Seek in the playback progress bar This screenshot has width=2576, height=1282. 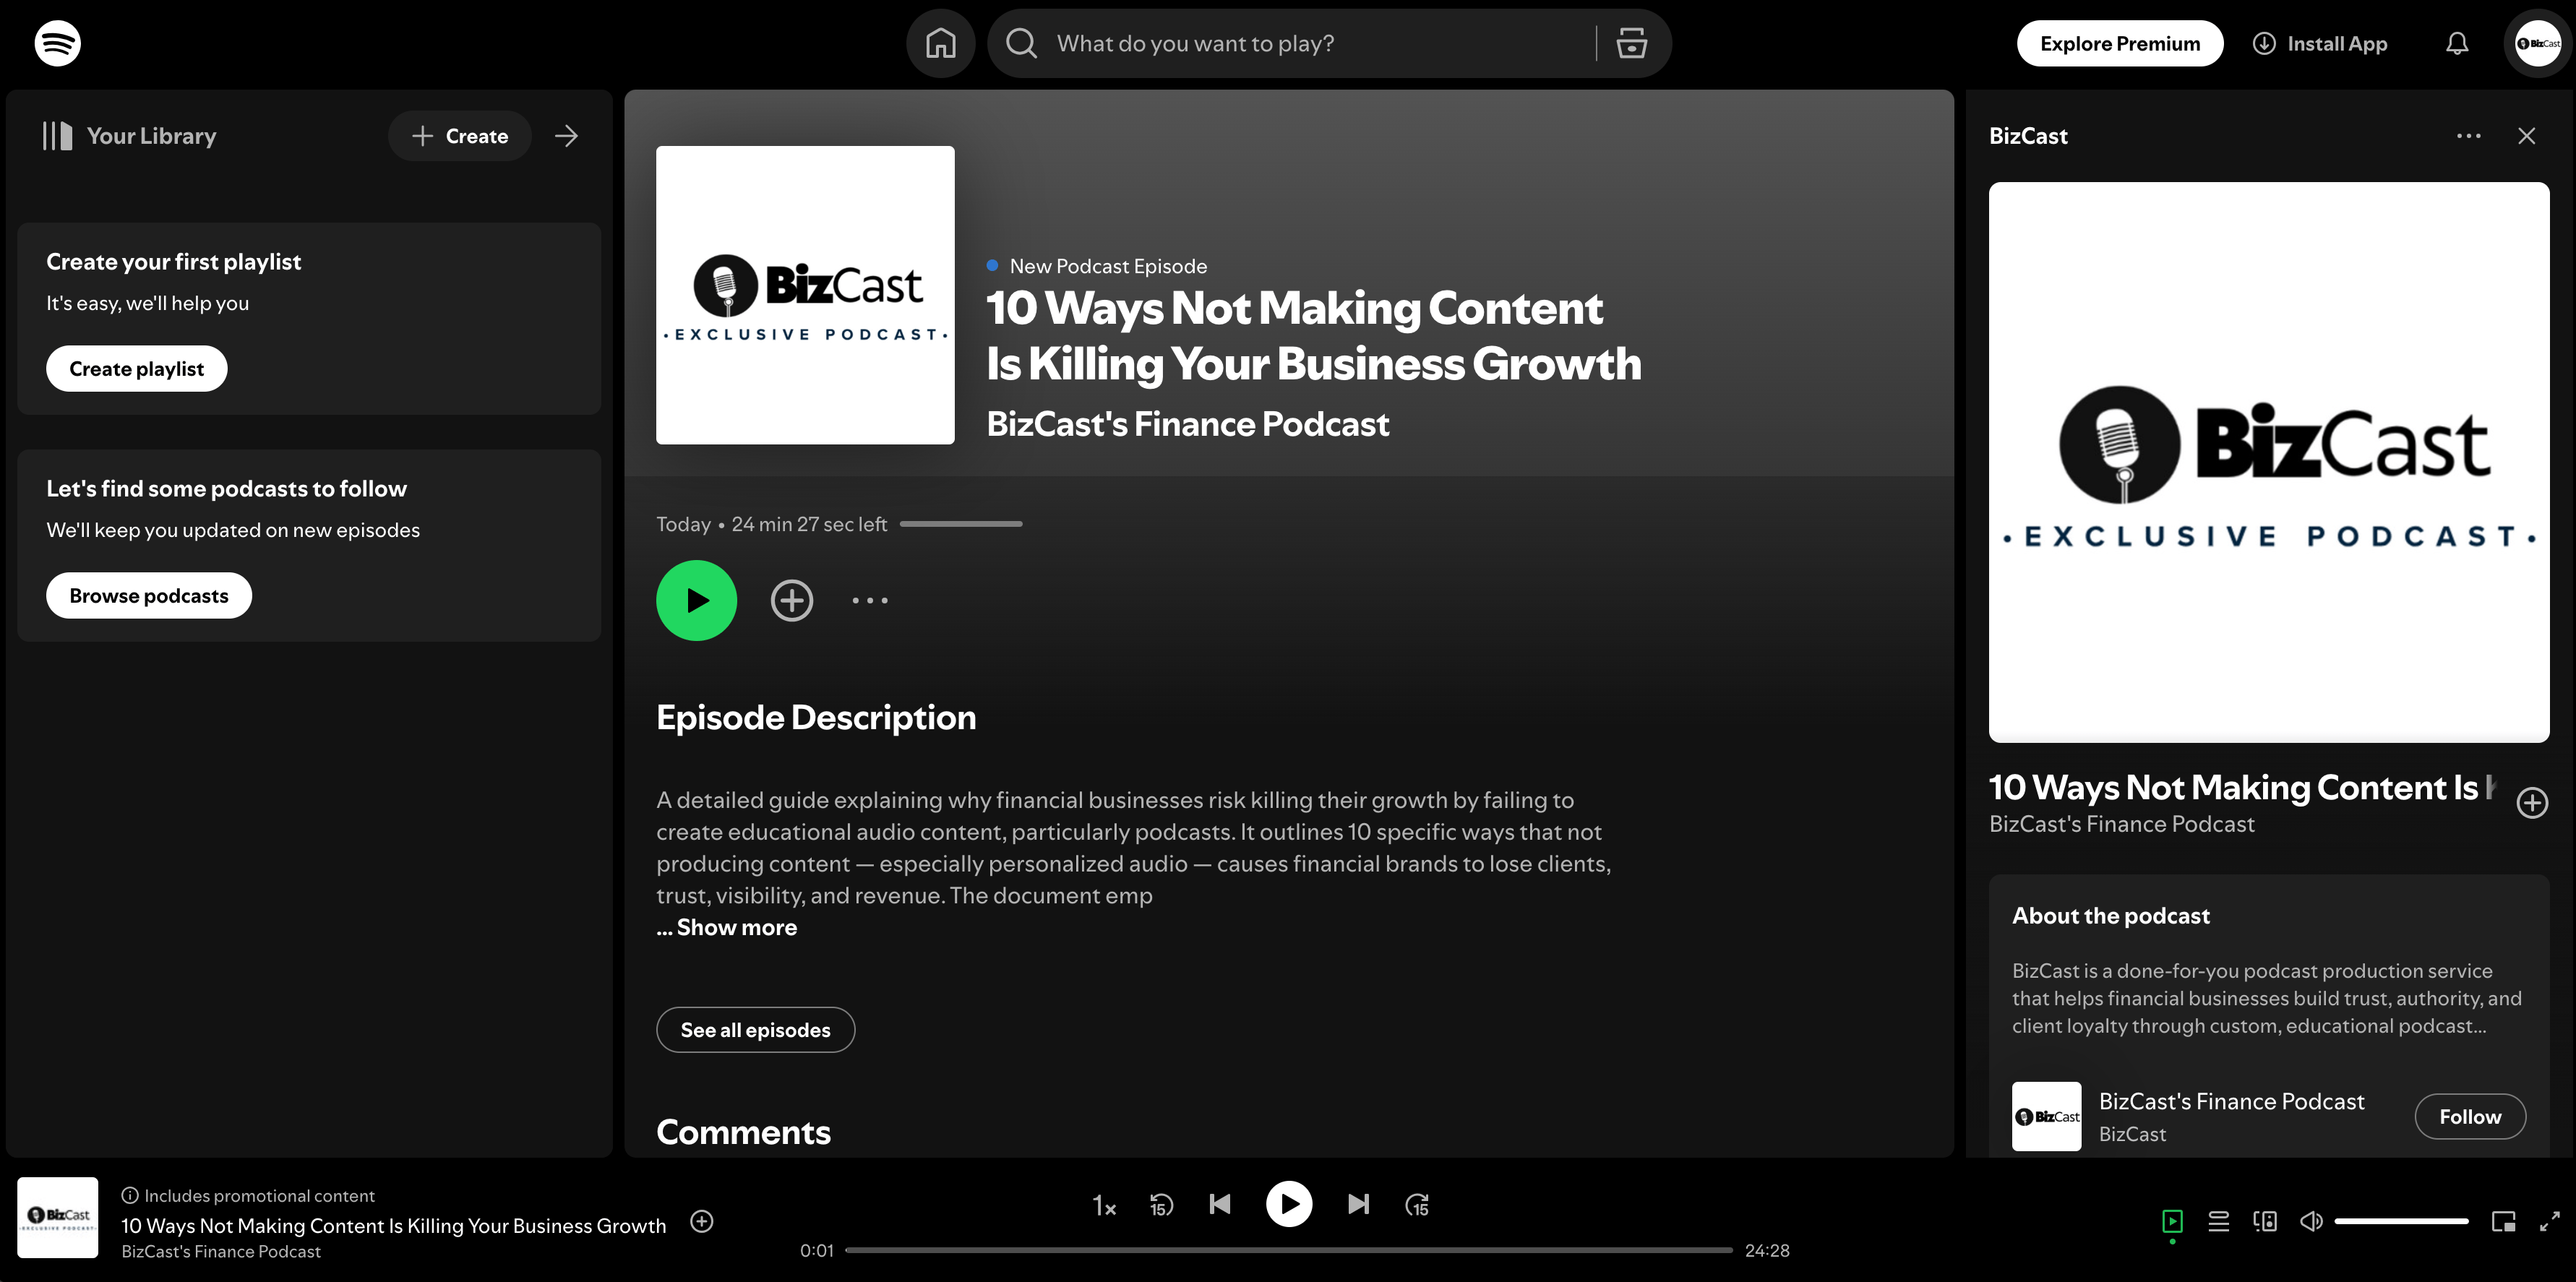point(1288,1250)
